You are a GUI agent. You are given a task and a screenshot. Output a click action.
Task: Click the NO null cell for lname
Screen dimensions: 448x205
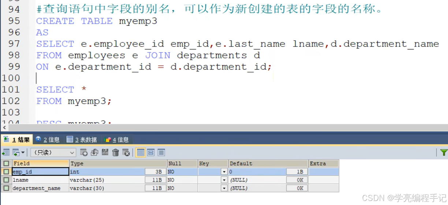point(182,180)
